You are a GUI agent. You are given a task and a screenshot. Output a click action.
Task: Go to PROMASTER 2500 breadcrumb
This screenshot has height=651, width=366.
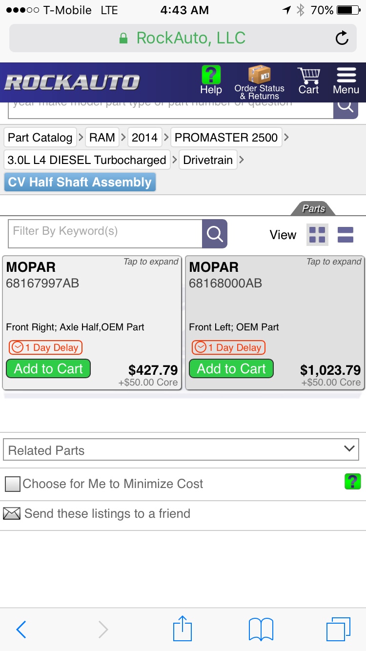point(226,138)
